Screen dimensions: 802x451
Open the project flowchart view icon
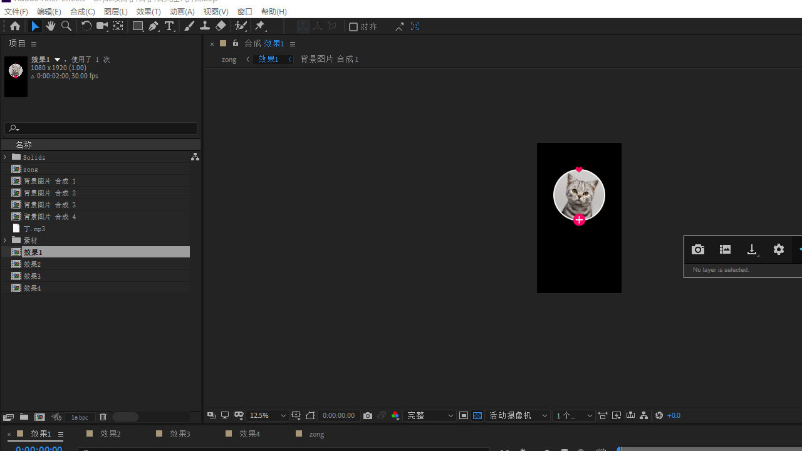(195, 157)
